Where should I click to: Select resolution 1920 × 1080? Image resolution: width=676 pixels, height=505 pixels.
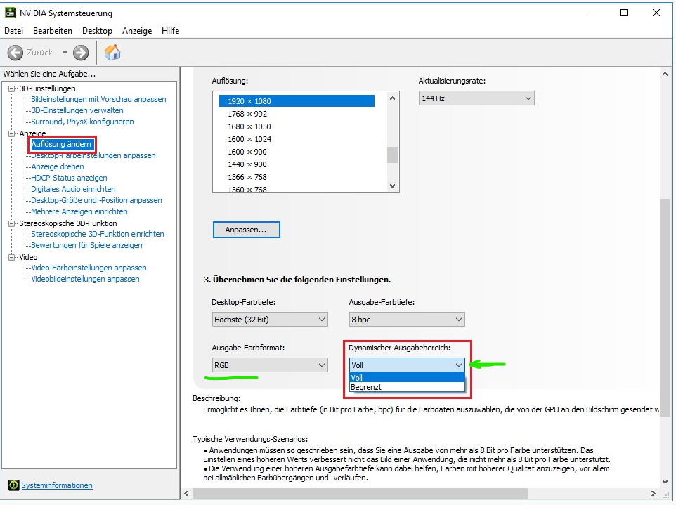click(297, 101)
